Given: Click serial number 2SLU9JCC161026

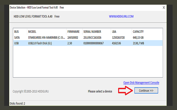Looking at the screenshot, I should coord(92,37).
